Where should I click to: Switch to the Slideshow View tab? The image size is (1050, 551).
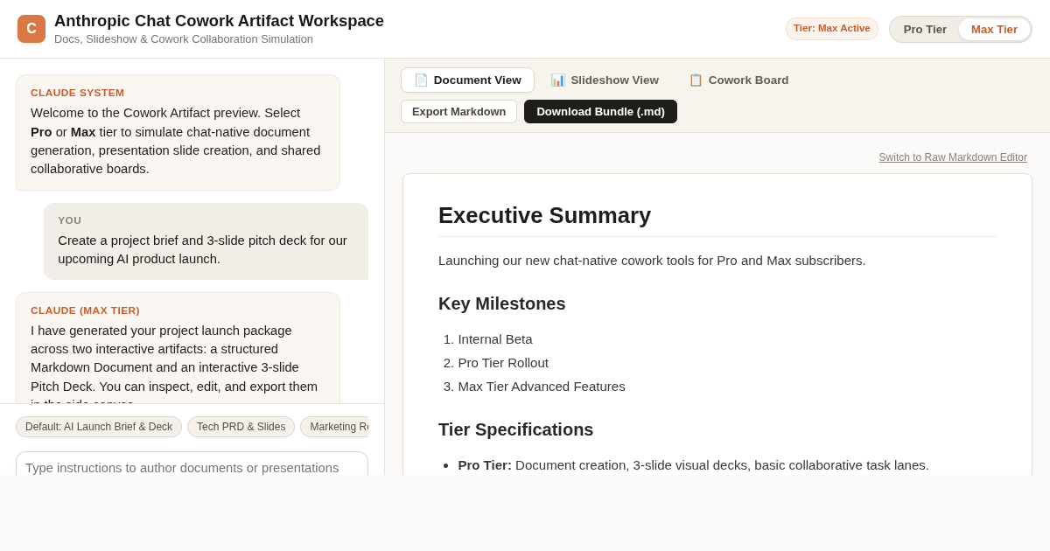click(605, 80)
